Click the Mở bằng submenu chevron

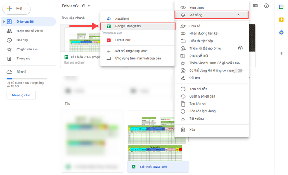pos(239,15)
